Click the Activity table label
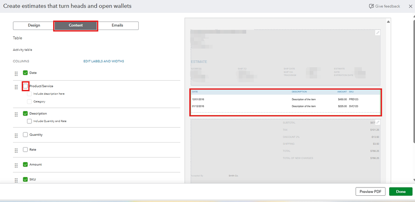The width and height of the screenshot is (415, 202). 22,49
